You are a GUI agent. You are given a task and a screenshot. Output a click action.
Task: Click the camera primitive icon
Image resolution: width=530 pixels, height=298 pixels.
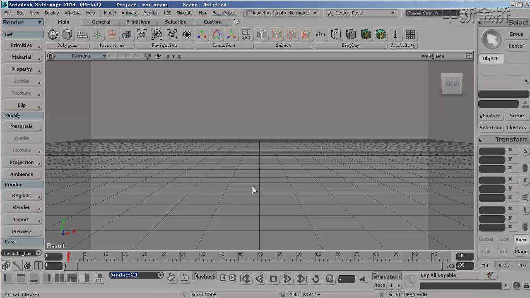[127, 34]
